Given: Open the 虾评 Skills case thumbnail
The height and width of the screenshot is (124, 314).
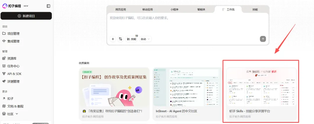Looking at the screenshot, I should pyautogui.click(x=261, y=87).
